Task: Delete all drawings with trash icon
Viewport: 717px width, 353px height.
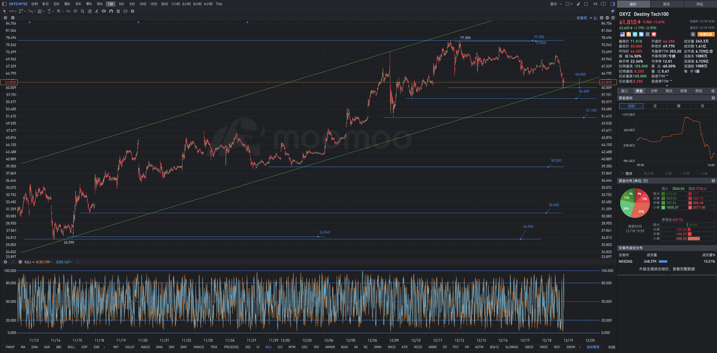Action: (x=118, y=11)
